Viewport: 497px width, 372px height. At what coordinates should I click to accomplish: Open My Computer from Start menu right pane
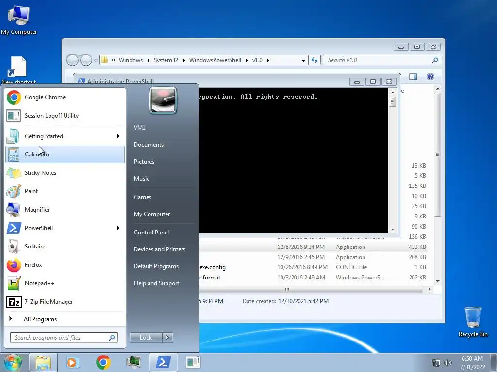pos(152,214)
